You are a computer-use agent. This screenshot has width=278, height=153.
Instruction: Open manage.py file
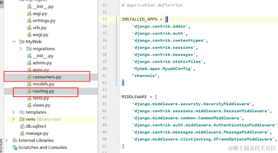point(37,133)
